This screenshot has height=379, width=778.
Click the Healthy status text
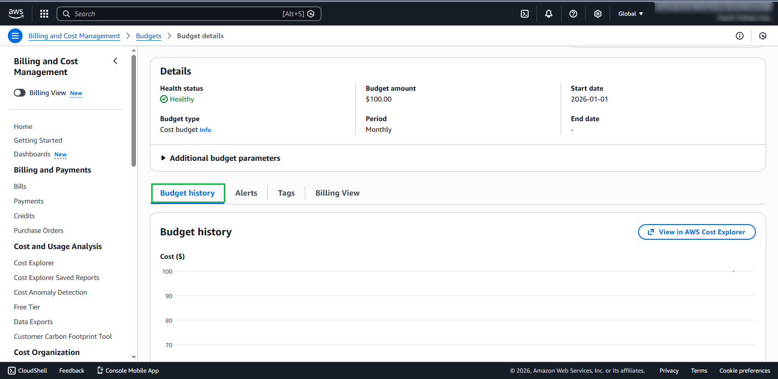(182, 99)
